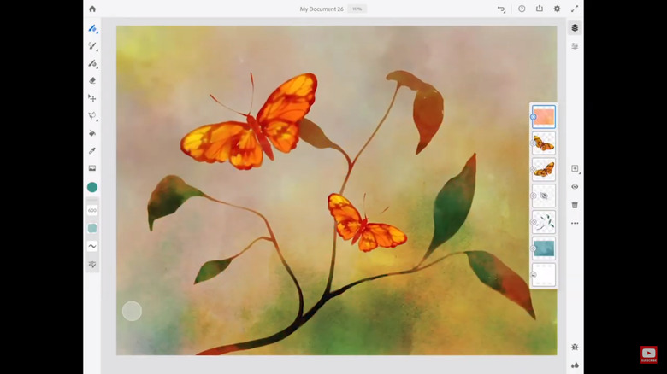Expand the add layer plus menu
667x374 pixels.
click(576, 169)
